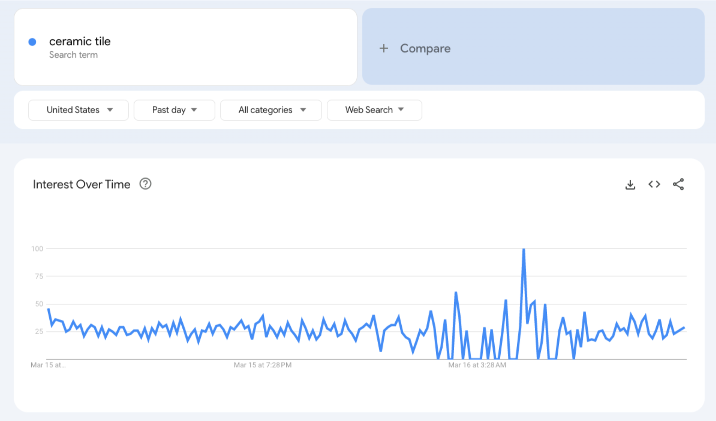Open help for Interest Over Time
716x421 pixels.
[145, 184]
